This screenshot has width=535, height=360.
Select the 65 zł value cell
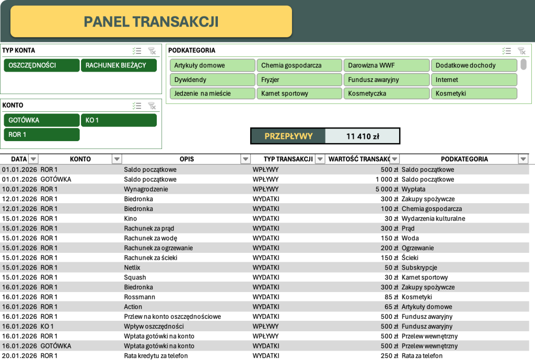pos(362,307)
